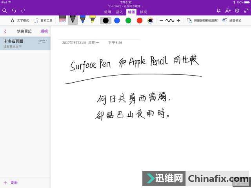Click the page time 下午3:26

[x=115, y=43]
